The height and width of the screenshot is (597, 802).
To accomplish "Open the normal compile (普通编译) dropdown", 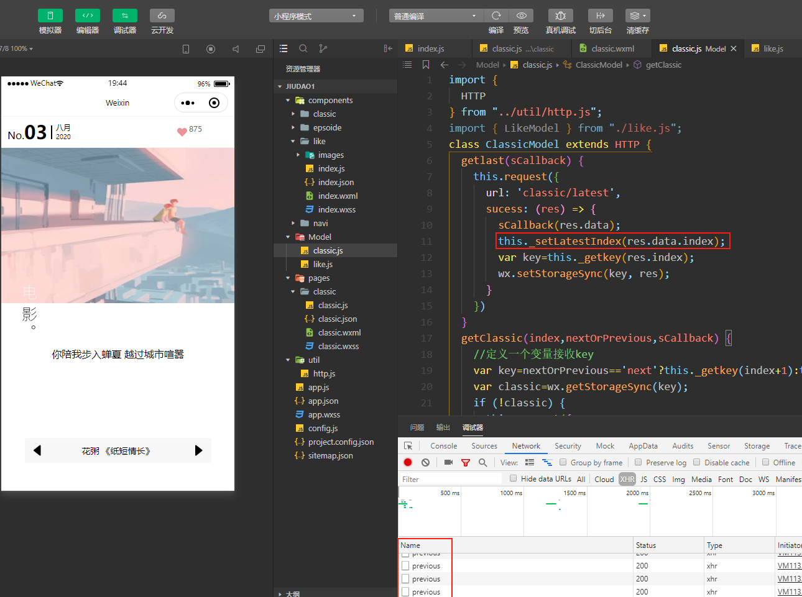I will [436, 16].
